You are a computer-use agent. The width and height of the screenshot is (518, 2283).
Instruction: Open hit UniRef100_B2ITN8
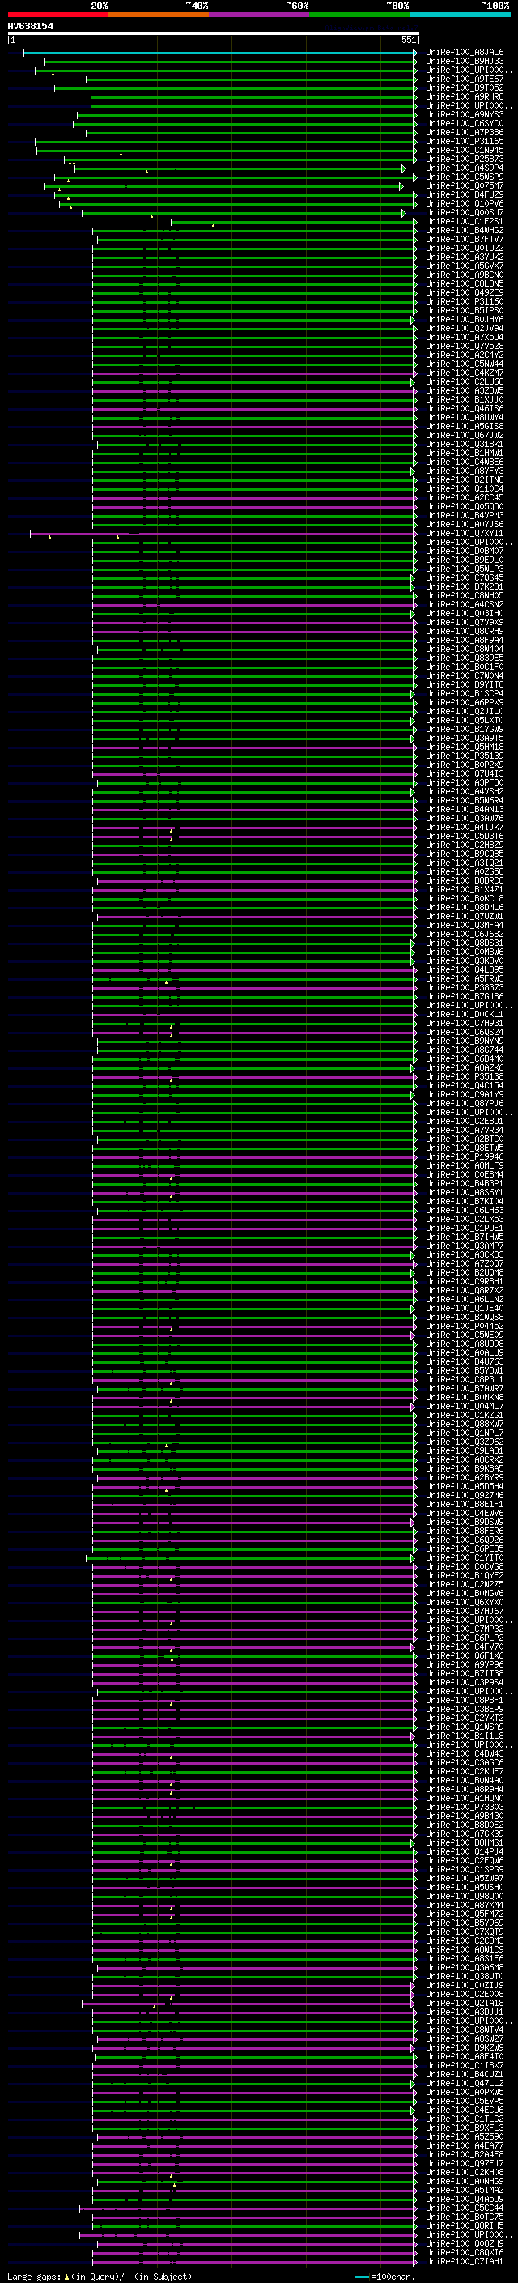click(464, 479)
